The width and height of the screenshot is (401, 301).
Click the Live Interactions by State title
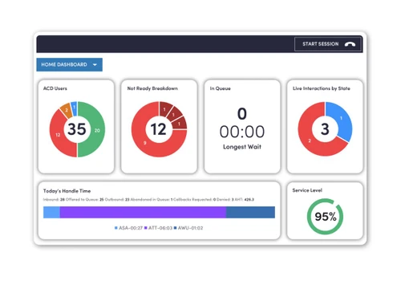tap(322, 88)
